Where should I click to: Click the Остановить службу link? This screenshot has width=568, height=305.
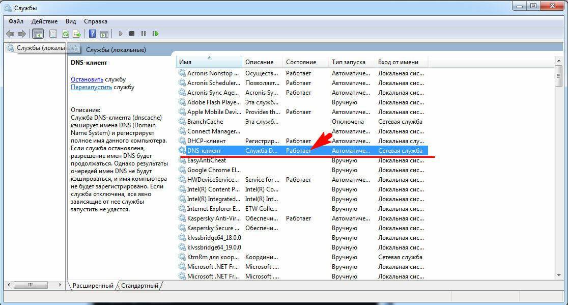[87, 79]
